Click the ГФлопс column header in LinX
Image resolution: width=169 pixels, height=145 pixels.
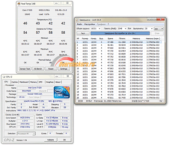122,39
